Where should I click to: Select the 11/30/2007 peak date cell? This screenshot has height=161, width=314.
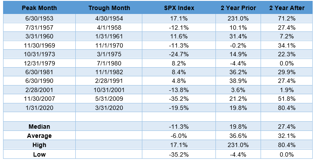coord(39,99)
